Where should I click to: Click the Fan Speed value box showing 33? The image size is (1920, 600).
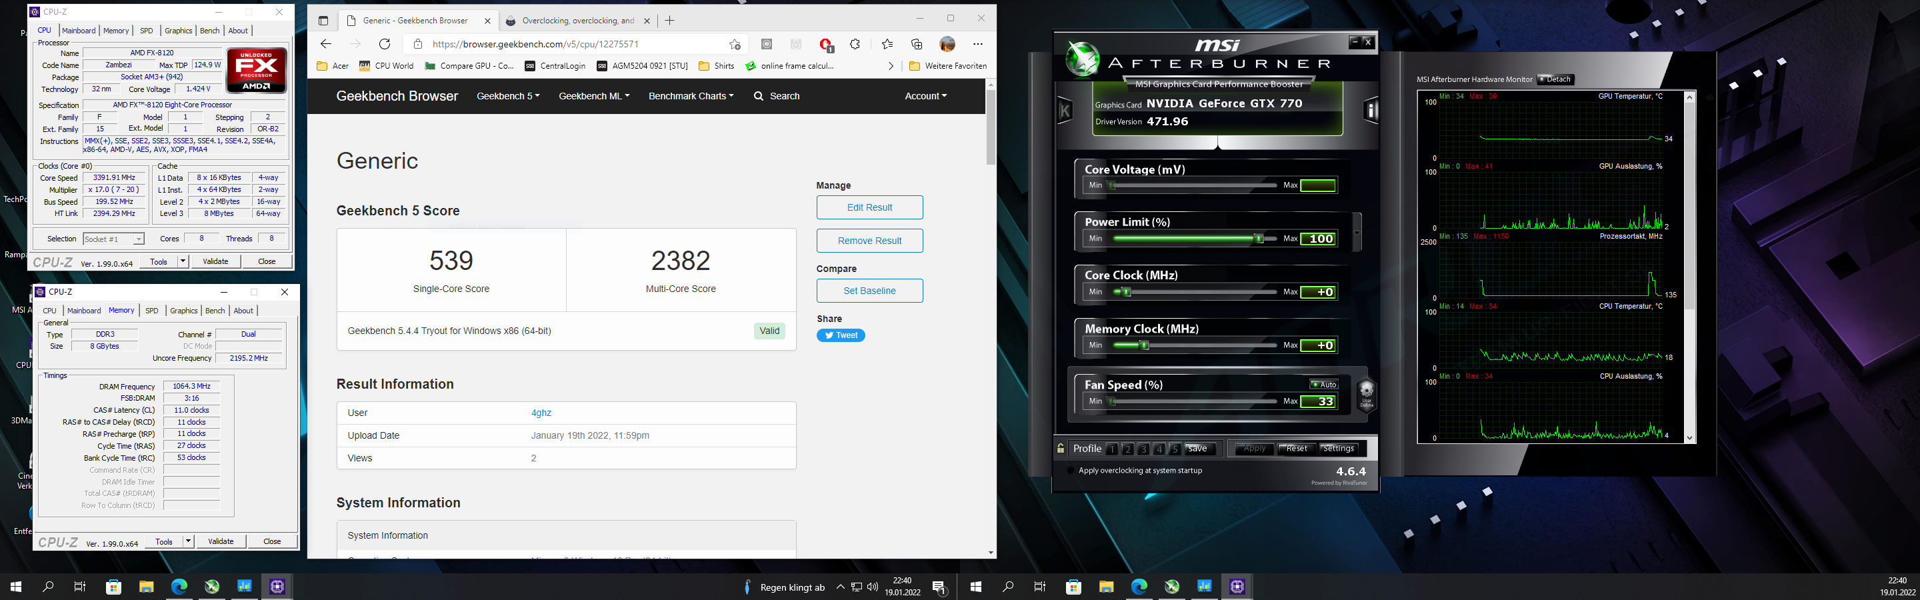[x=1318, y=402]
